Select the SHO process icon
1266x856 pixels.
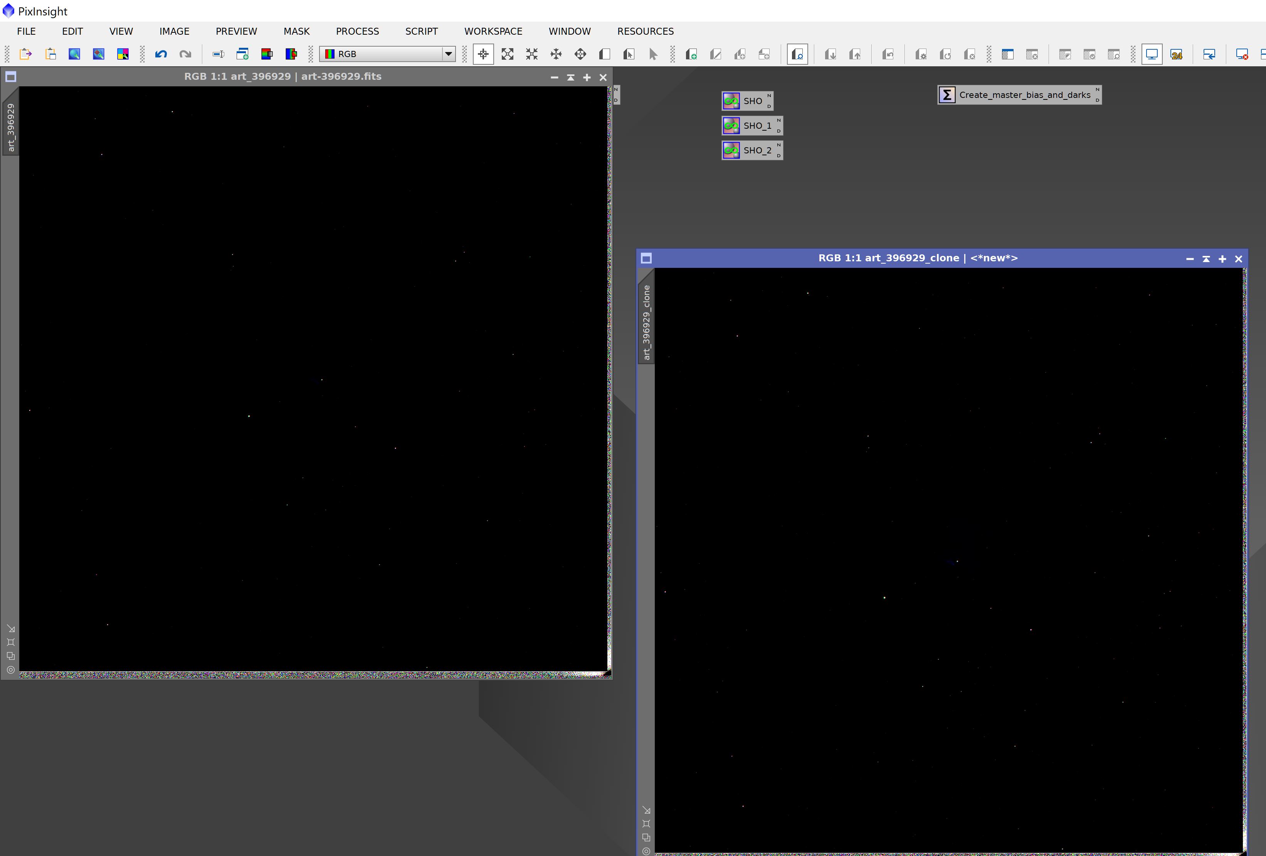tap(747, 101)
